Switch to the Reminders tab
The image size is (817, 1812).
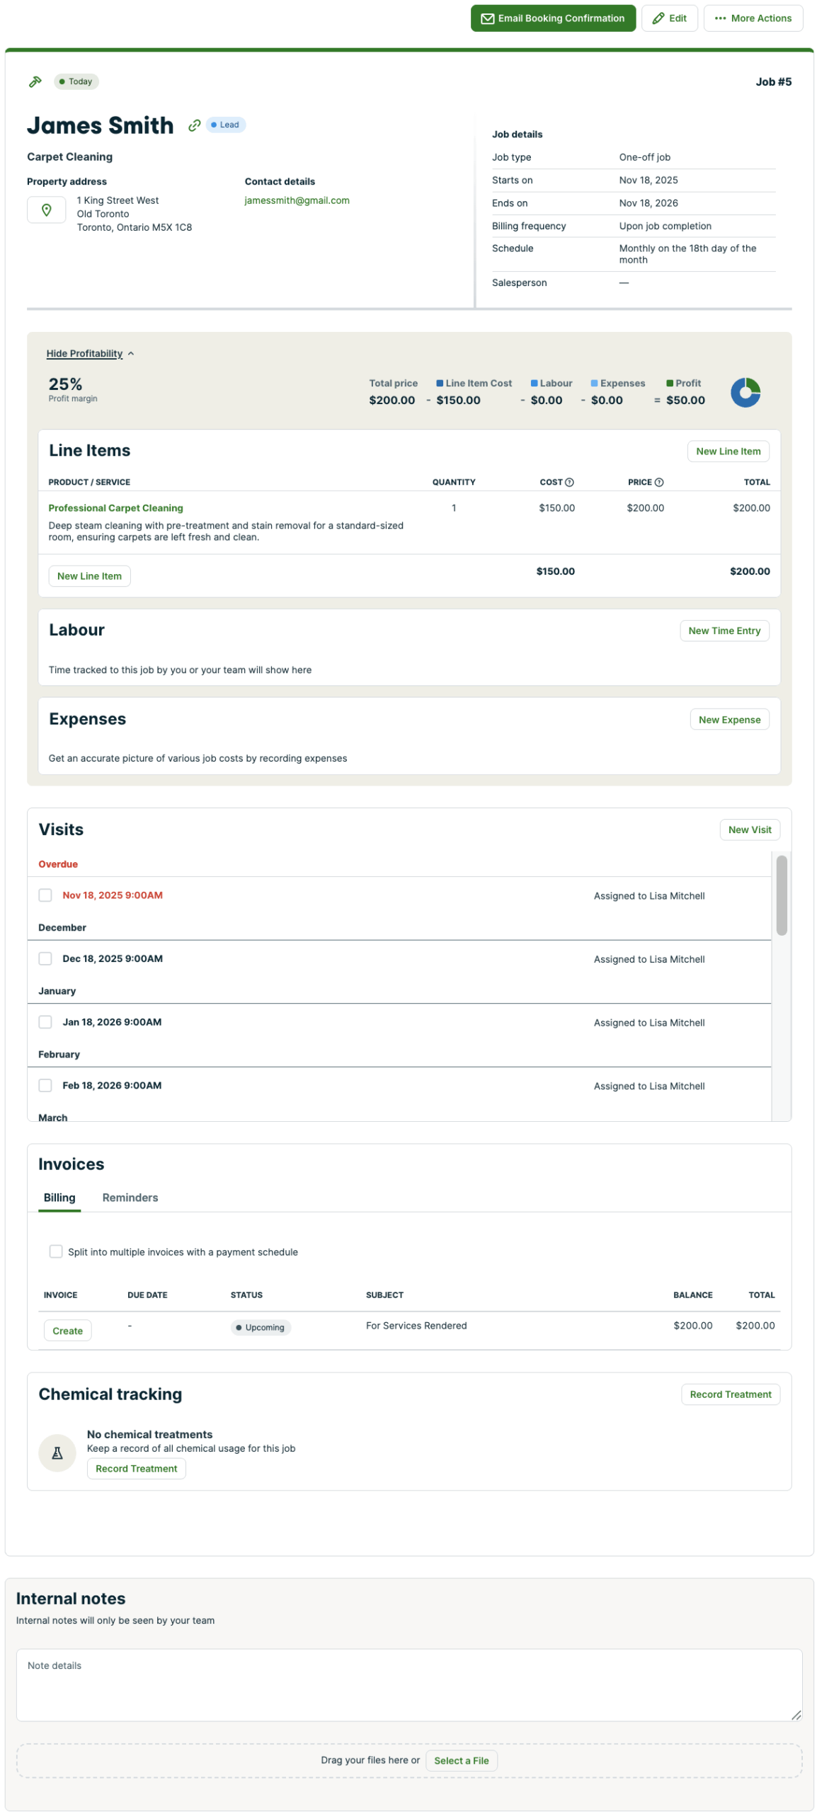tap(130, 1197)
